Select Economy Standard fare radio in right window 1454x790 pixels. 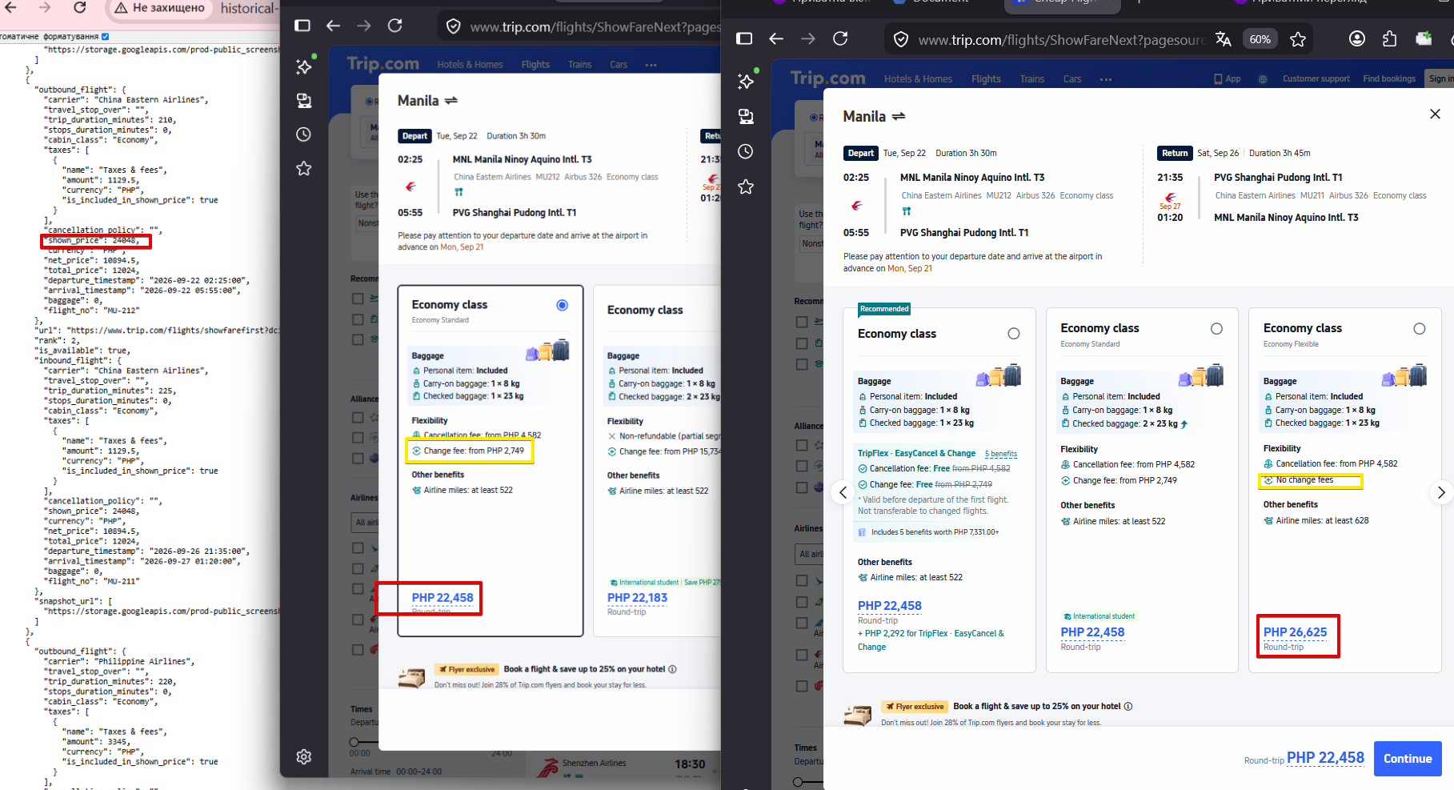1216,328
